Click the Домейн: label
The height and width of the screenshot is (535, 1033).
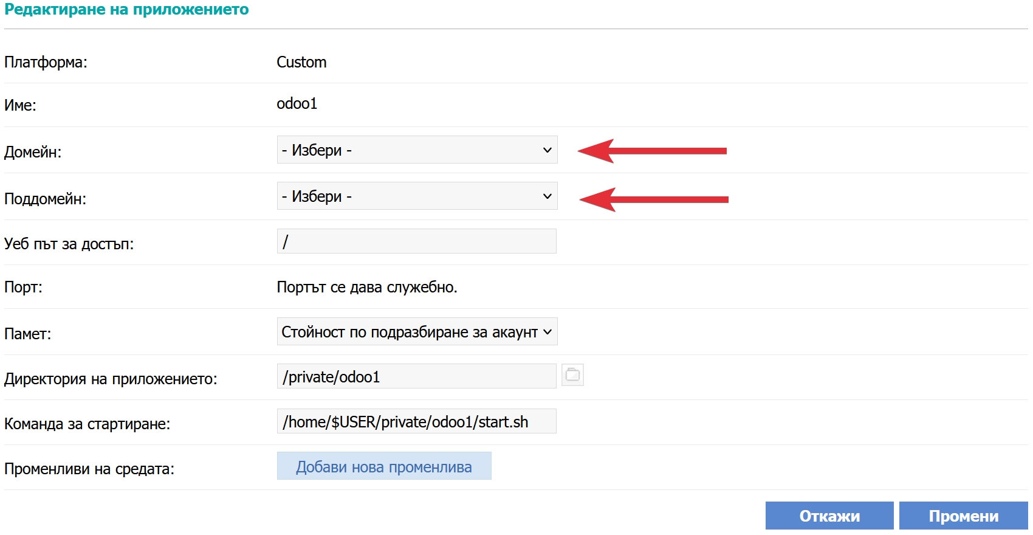click(33, 152)
